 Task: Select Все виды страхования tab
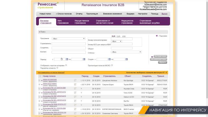tap(46, 22)
